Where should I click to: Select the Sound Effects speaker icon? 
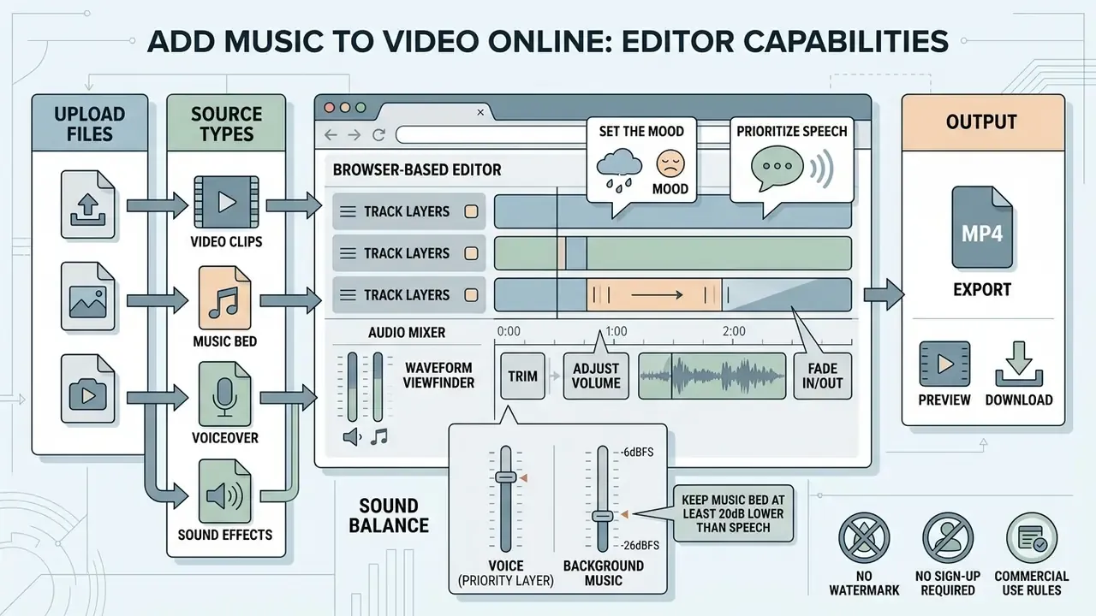(225, 493)
